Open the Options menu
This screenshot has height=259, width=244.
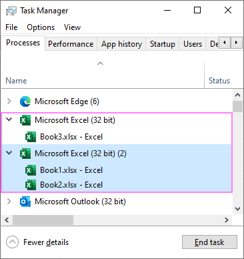(x=41, y=27)
